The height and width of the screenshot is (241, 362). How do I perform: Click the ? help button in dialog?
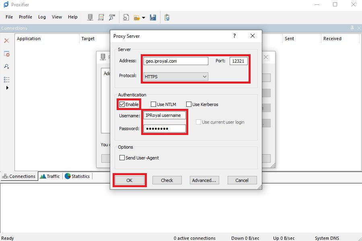click(x=234, y=36)
